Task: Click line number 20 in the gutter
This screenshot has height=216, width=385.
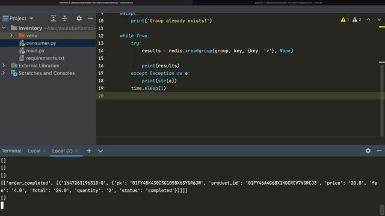Action: coord(101,96)
